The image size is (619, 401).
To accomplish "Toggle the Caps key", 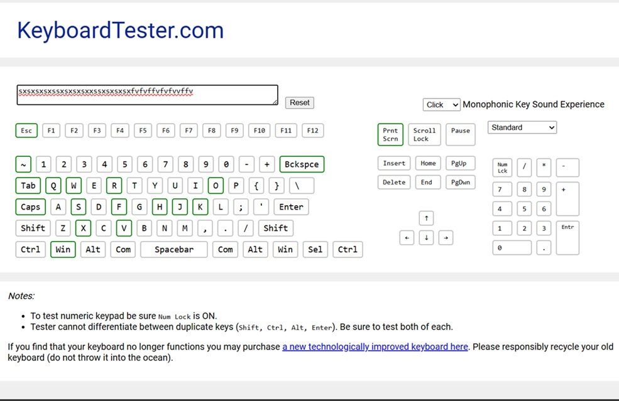I will pos(30,207).
